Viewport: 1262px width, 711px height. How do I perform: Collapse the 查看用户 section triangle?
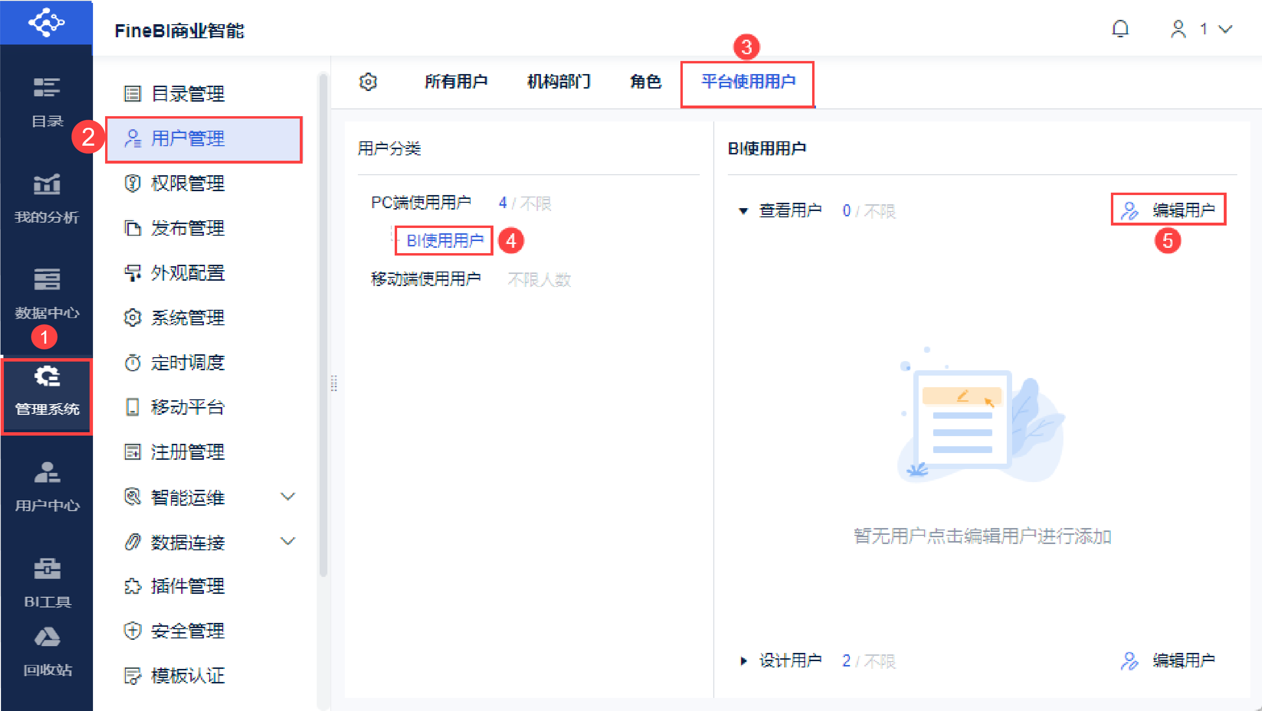pyautogui.click(x=743, y=211)
